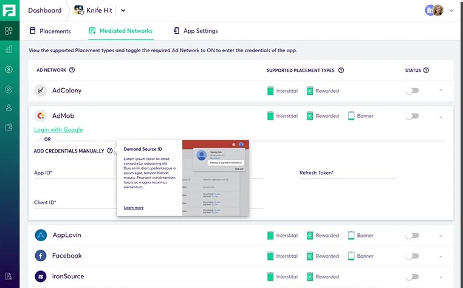463x288 pixels.
Task: Go to Dashboard breadcrumb
Action: (45, 10)
